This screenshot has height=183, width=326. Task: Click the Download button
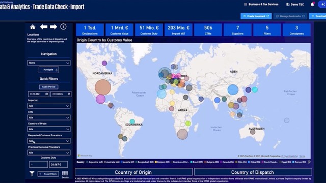[318, 16]
